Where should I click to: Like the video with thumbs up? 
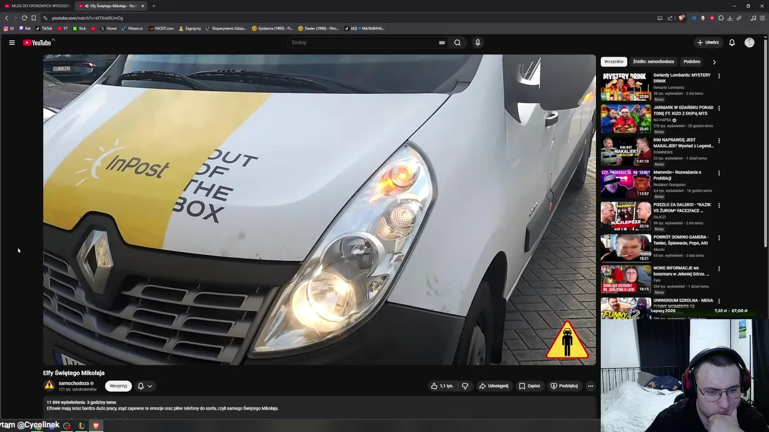[442, 386]
